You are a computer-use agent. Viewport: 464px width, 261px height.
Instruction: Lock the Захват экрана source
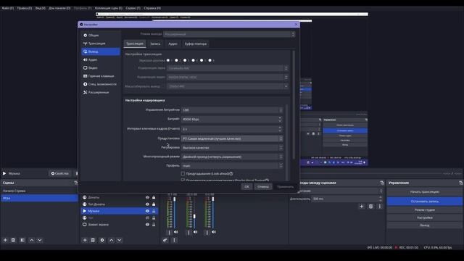[154, 225]
